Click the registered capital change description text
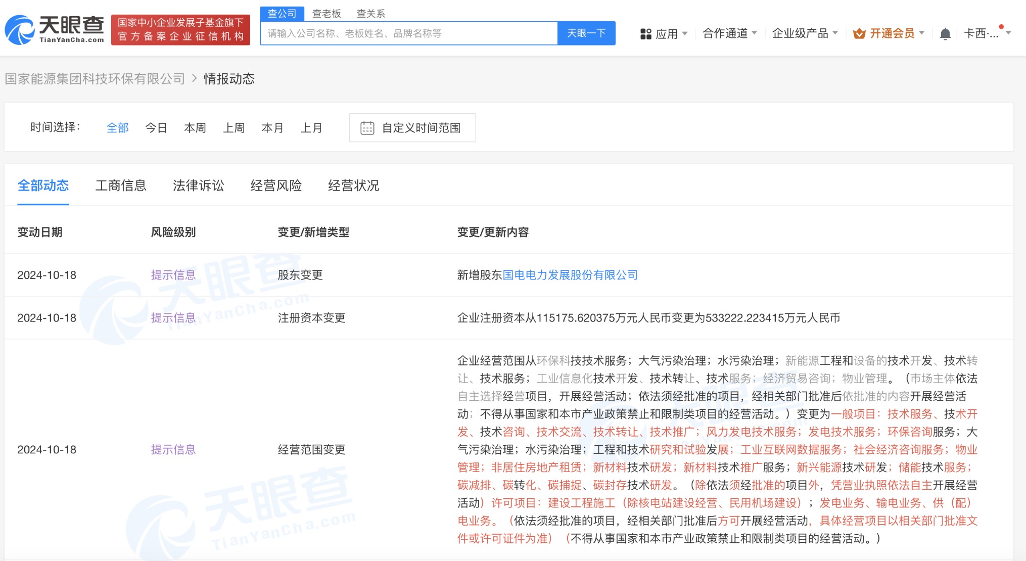Screen dimensions: 1026x561 pos(648,318)
